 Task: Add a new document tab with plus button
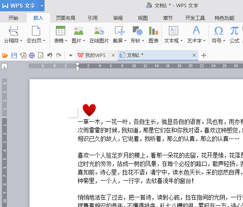[204, 55]
